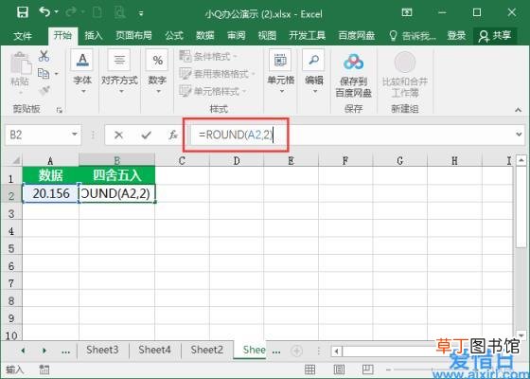Screen dimensions: 530x379
Task: Click the Undo arrow icon
Action: 44,12
